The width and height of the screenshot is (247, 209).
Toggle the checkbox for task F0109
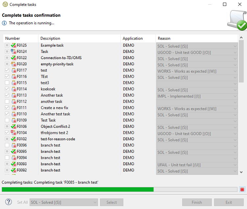click(x=7, y=120)
